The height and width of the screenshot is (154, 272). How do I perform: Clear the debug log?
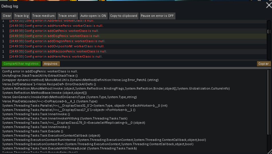pos(7,16)
